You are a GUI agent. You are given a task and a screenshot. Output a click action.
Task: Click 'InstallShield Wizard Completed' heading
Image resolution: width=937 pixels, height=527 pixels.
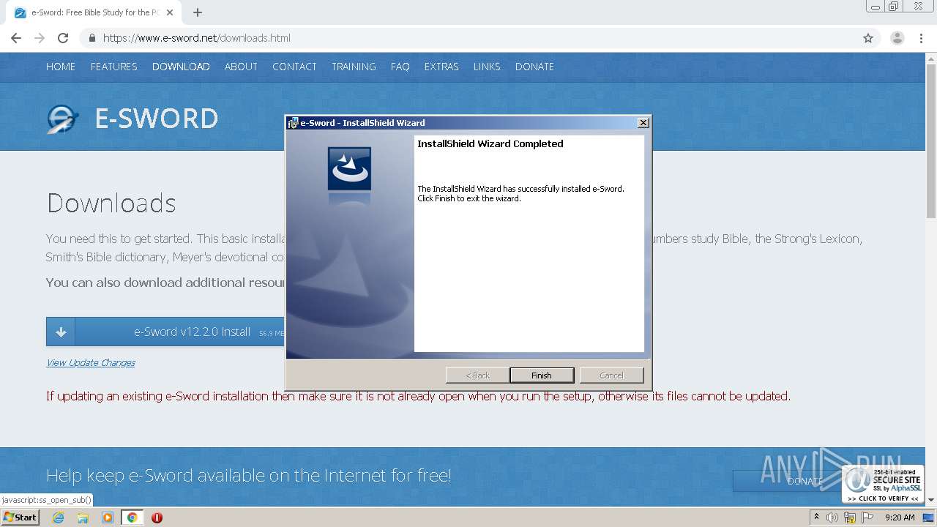coord(490,143)
